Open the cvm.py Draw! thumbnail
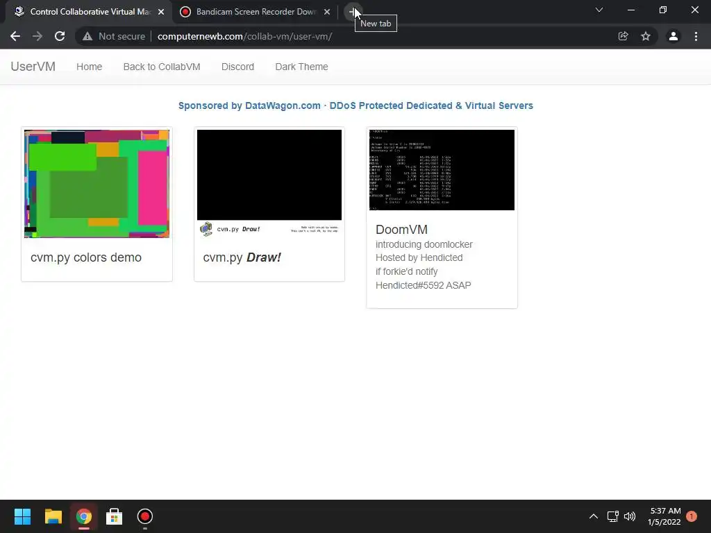 pyautogui.click(x=269, y=183)
